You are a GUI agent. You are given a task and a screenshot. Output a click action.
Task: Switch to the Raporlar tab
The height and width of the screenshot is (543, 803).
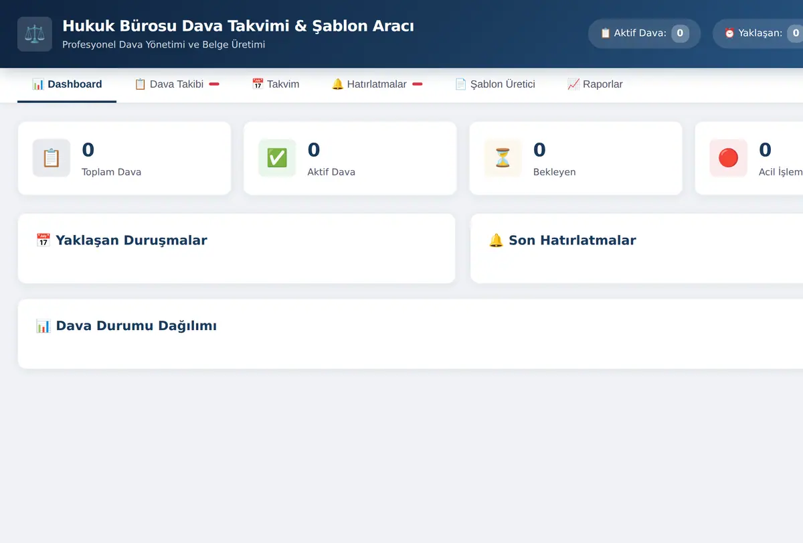point(595,84)
